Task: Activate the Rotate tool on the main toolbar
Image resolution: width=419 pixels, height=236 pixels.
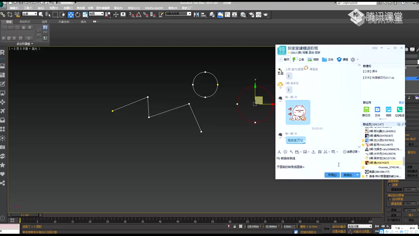Action: point(78,14)
